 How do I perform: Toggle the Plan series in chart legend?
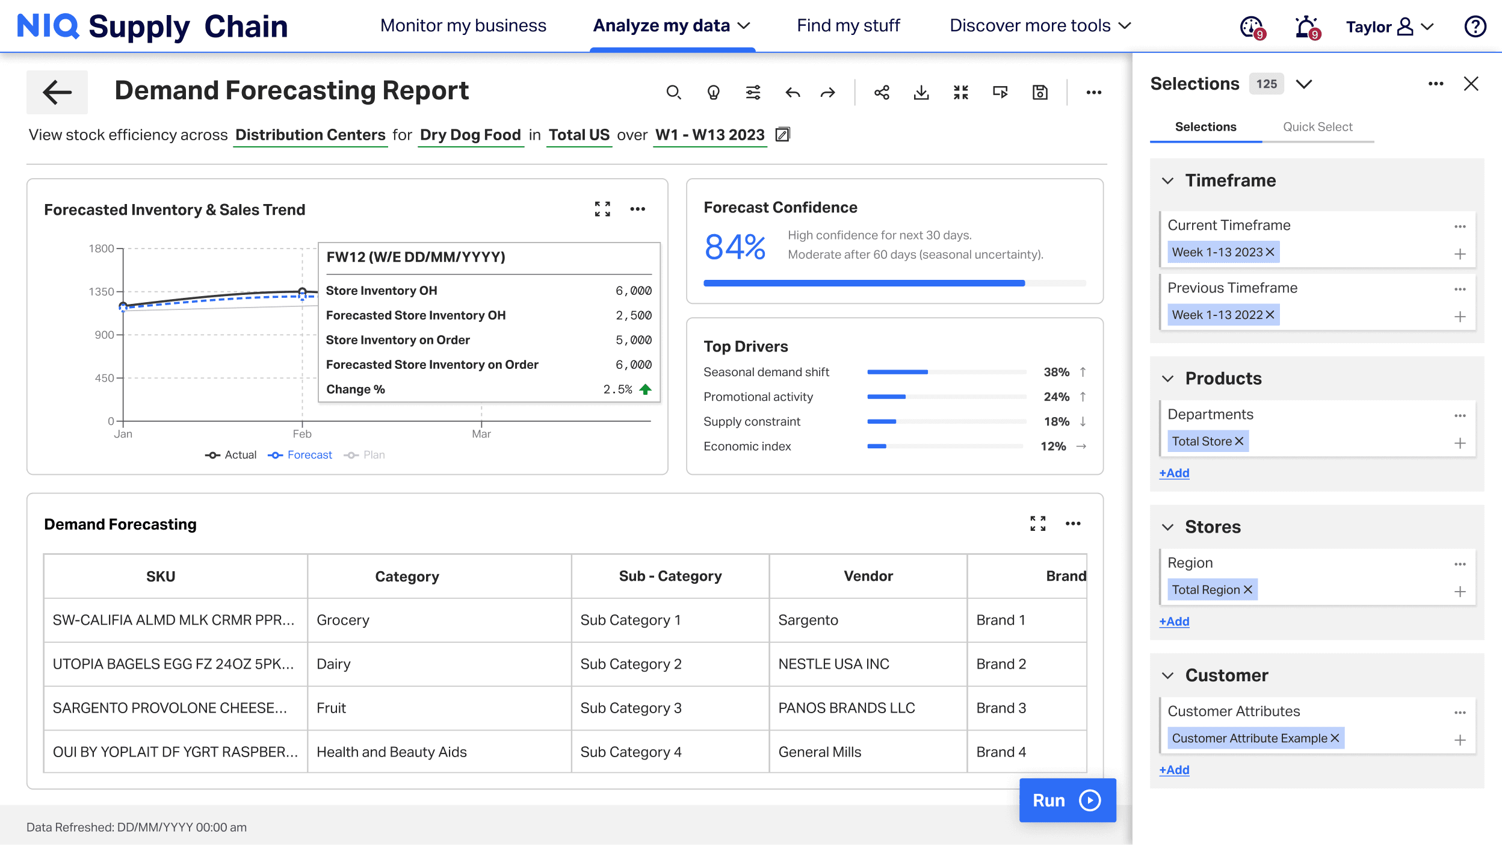click(x=365, y=455)
